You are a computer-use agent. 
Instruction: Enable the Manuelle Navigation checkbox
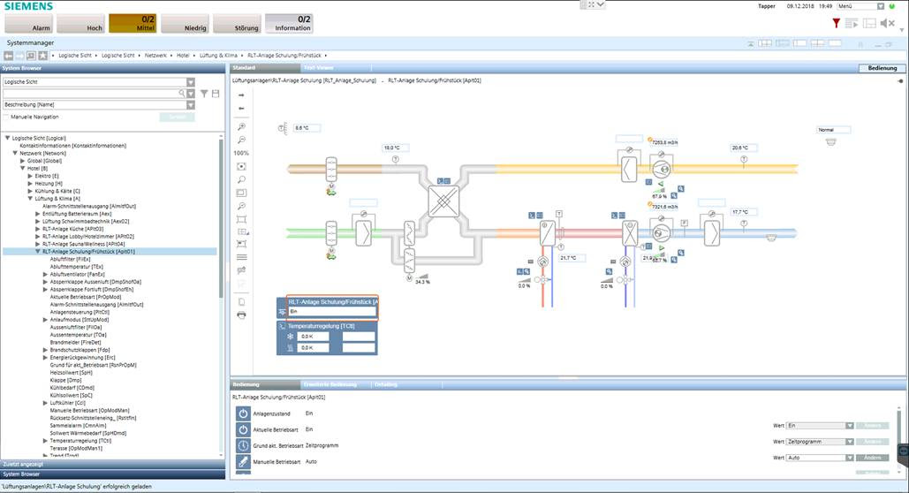[6, 117]
